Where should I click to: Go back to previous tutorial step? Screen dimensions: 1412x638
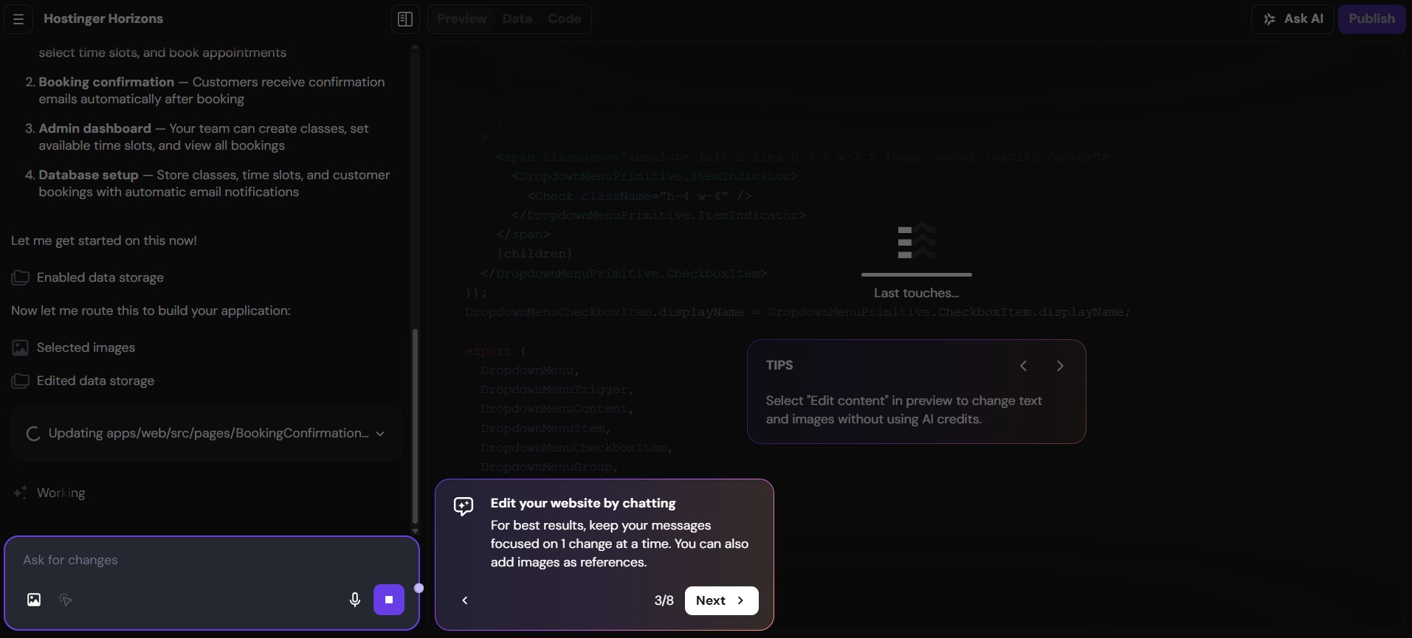click(465, 600)
